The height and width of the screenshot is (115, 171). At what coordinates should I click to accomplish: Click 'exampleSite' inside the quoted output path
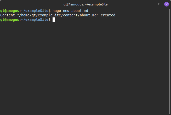tap(48, 15)
